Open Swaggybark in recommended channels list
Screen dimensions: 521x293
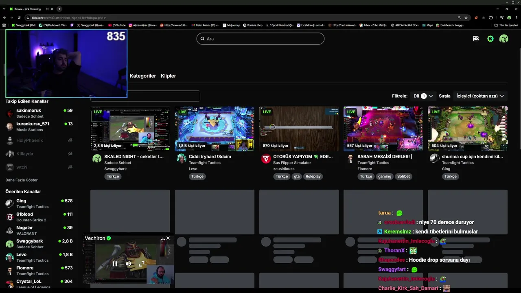tap(39, 244)
